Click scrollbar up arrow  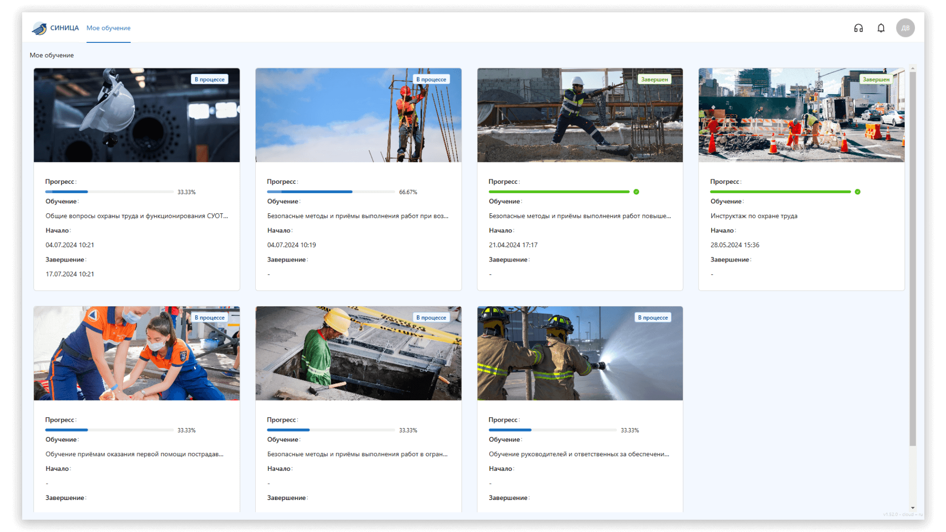912,68
